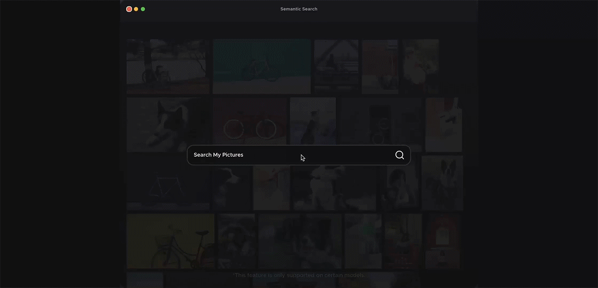Open the red wall bicycle photo
The width and height of the screenshot is (598, 288).
[x=250, y=122]
